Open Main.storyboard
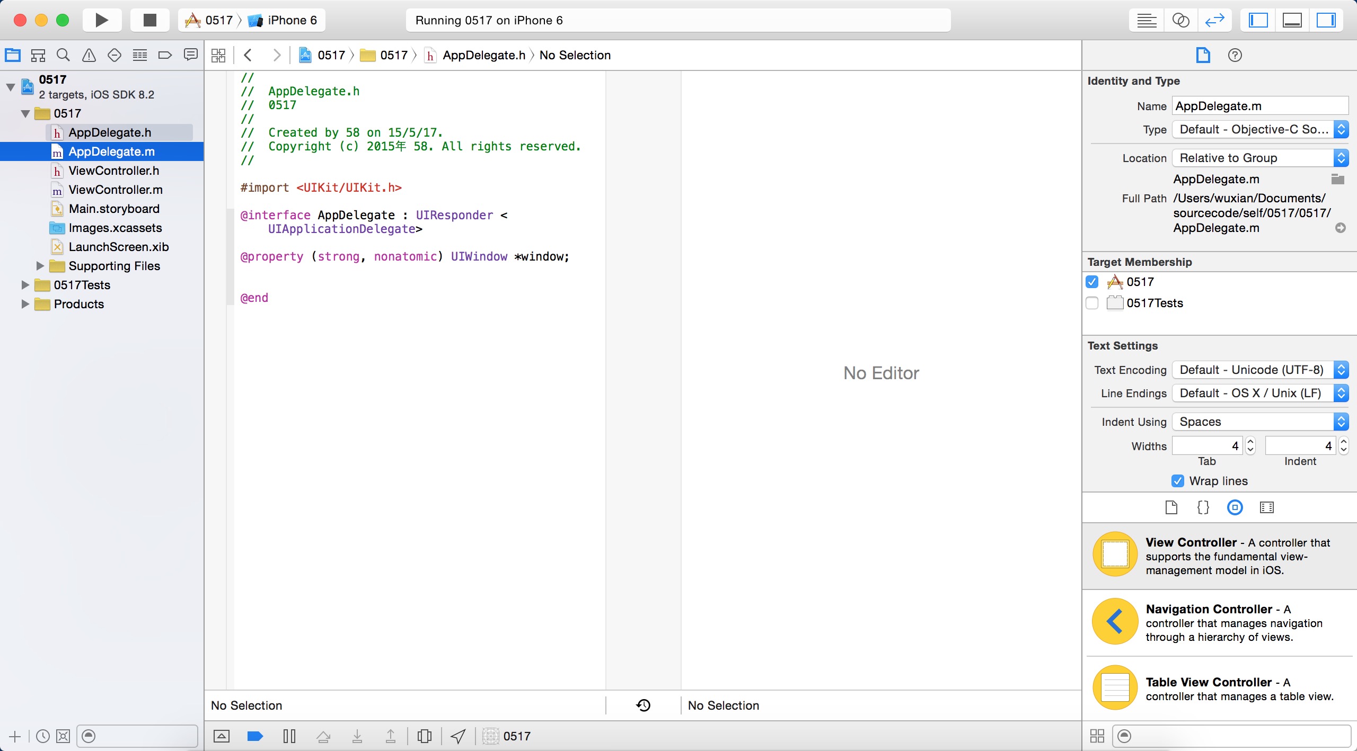This screenshot has width=1357, height=751. pos(102,209)
